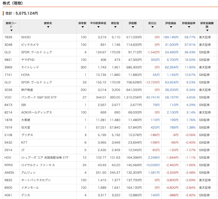This screenshot has height=199, width=218.
Task: Select ビックカメラ row name
Action: pos(30,45)
